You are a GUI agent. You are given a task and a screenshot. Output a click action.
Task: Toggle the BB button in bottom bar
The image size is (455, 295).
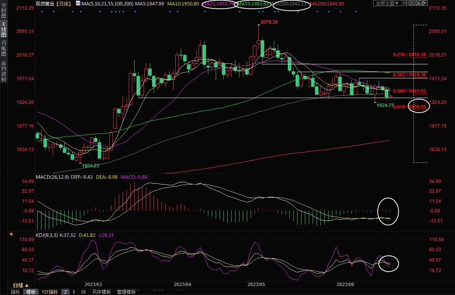click(83, 292)
